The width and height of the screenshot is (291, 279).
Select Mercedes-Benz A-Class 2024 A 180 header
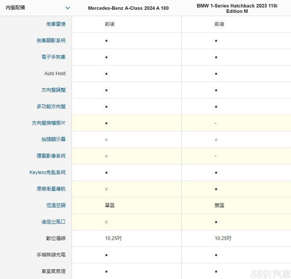point(128,8)
